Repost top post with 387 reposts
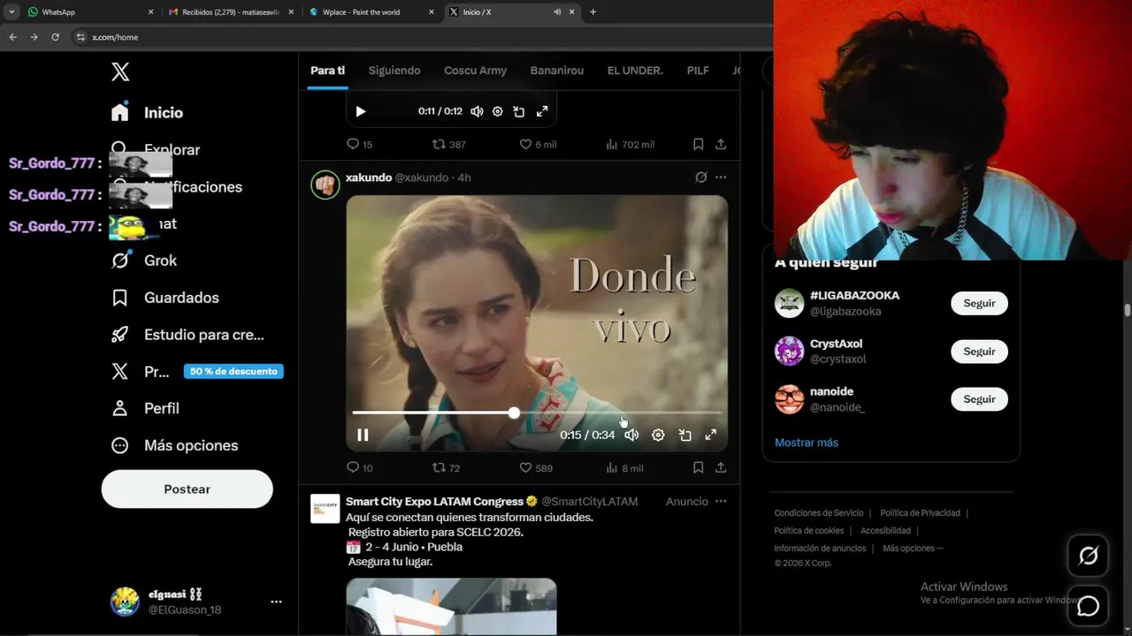1132x636 pixels. pyautogui.click(x=448, y=144)
